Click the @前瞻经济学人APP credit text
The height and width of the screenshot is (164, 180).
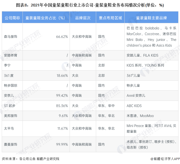click(165, 159)
